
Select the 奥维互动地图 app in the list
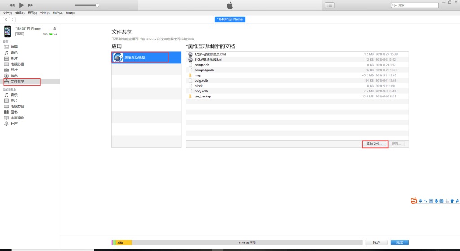click(x=140, y=57)
